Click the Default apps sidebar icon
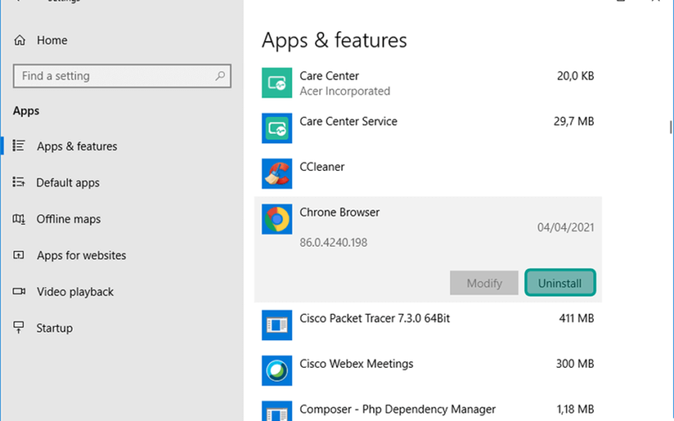 19,182
